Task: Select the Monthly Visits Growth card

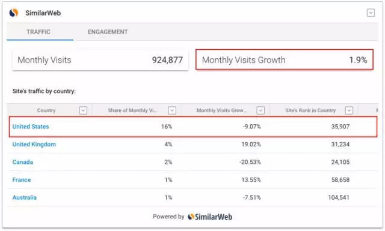Action: pos(285,60)
